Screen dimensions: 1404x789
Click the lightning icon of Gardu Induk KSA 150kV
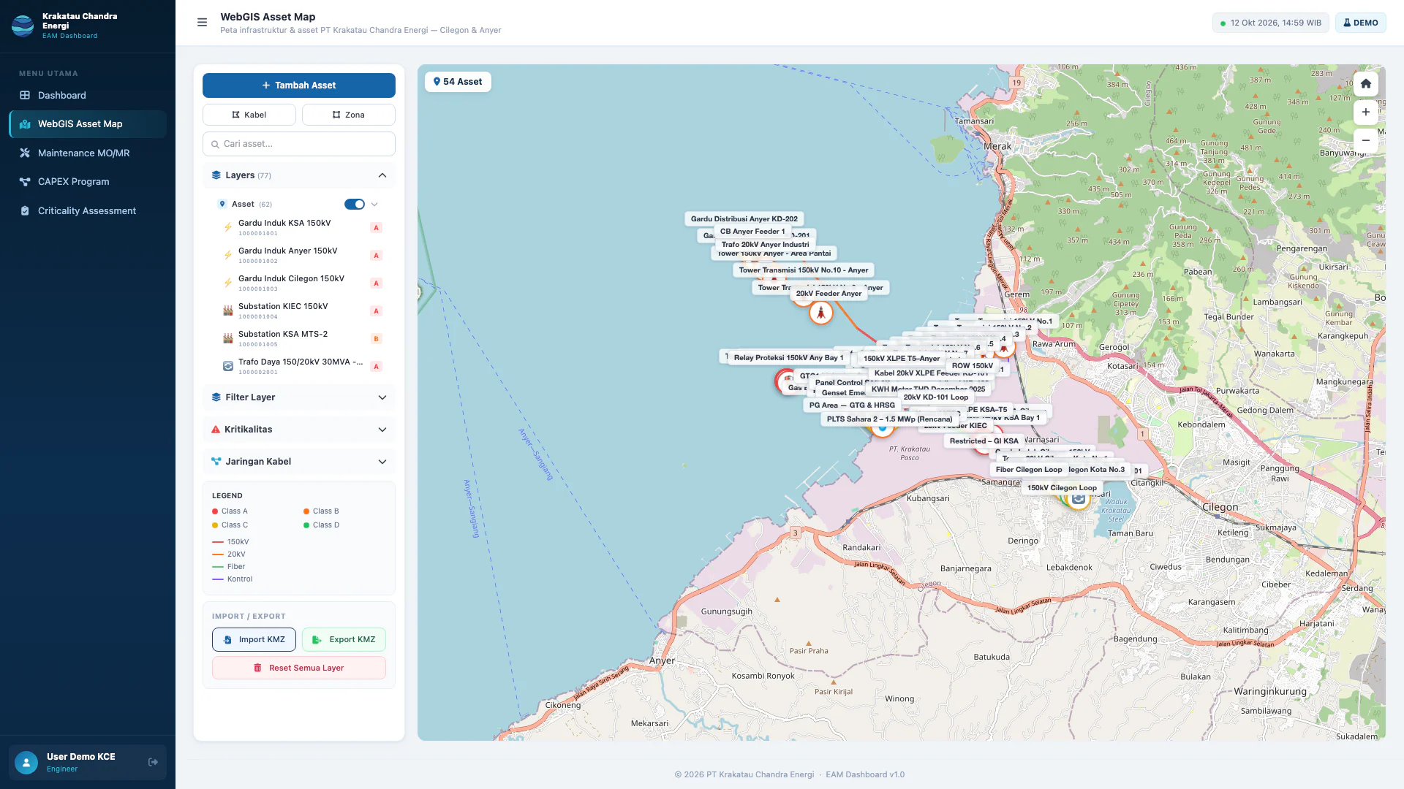coord(227,228)
